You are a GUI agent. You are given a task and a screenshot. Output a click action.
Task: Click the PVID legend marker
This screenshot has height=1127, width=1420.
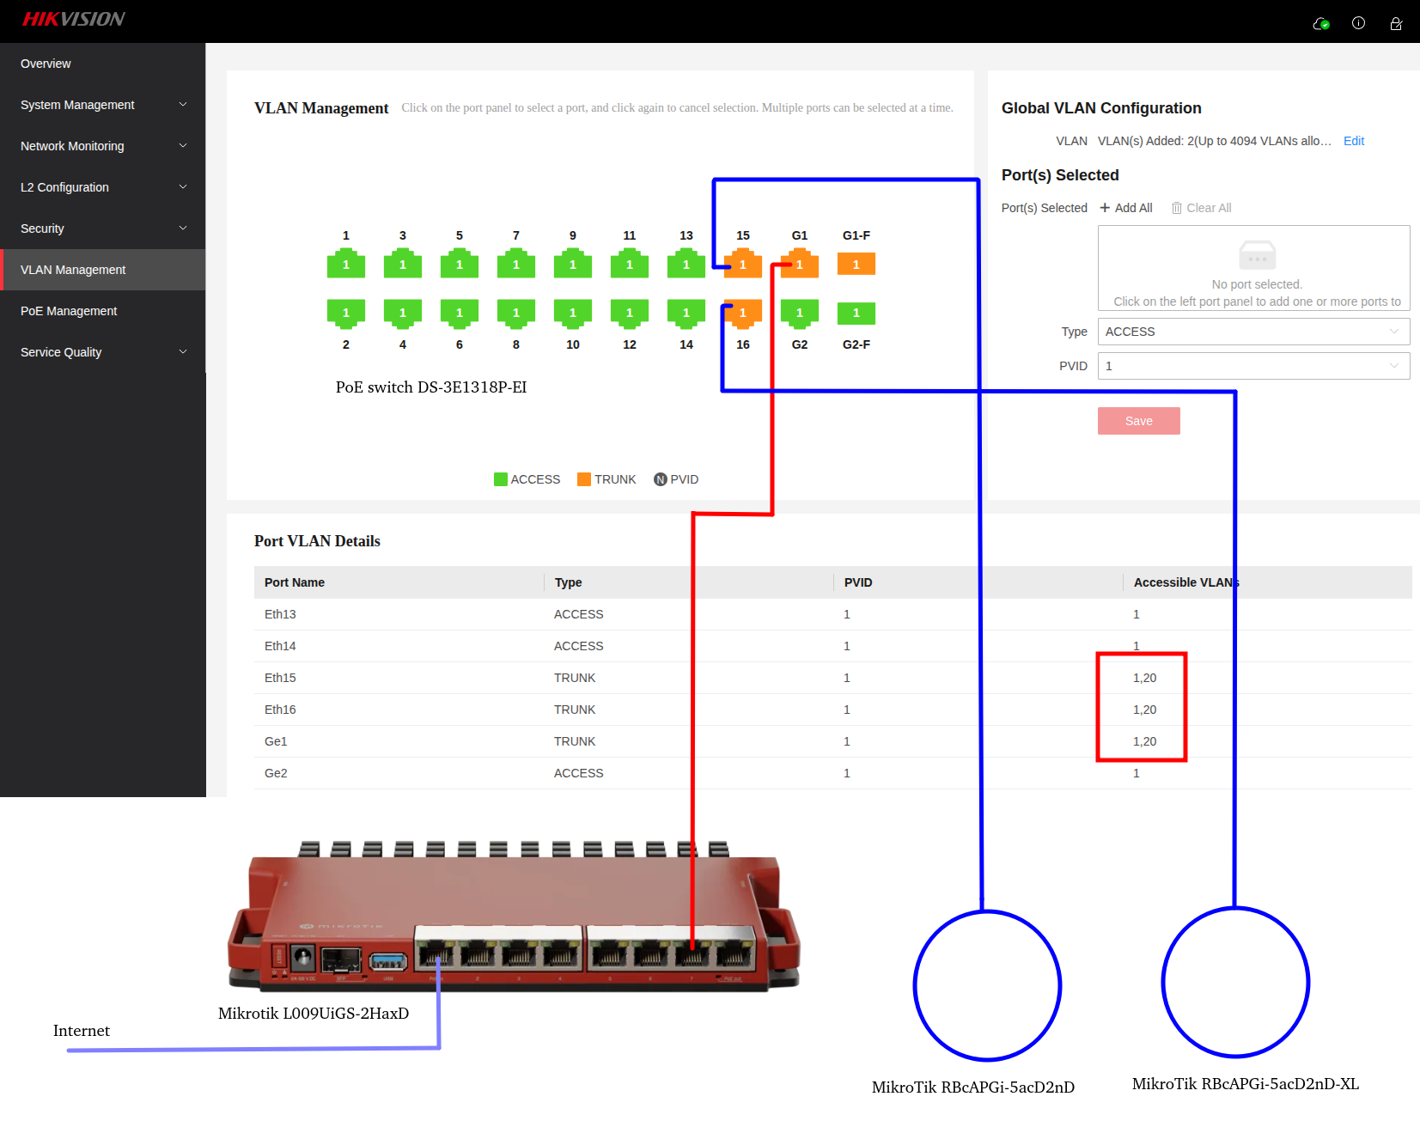[x=661, y=479]
